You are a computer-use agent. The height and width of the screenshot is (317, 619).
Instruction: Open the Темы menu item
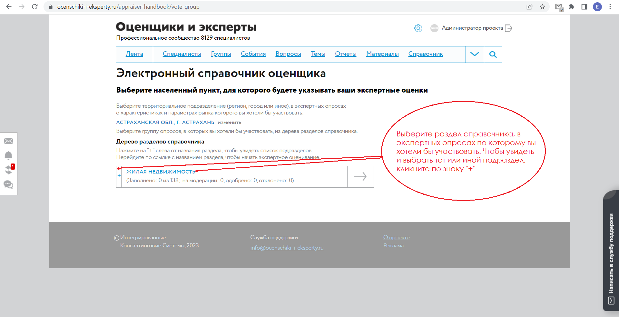click(x=318, y=54)
